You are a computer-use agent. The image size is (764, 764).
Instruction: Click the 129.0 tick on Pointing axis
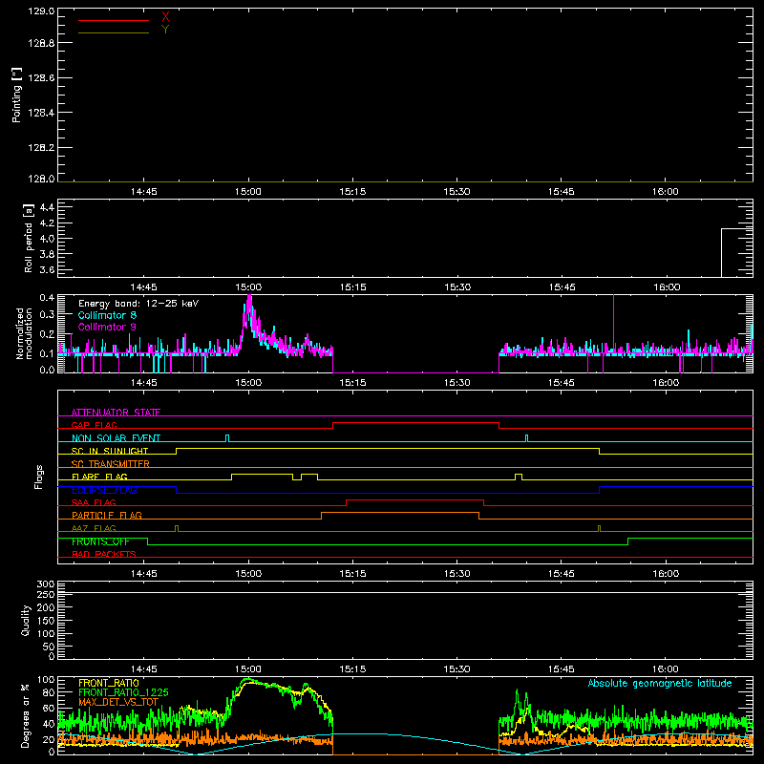point(41,11)
